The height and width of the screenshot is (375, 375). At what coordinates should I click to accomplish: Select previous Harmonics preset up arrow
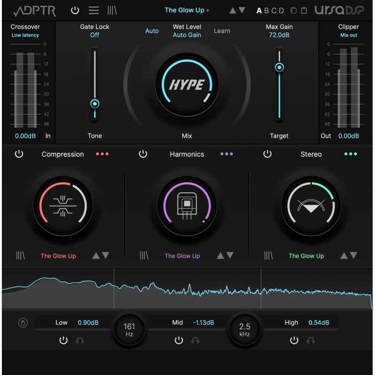pos(220,255)
